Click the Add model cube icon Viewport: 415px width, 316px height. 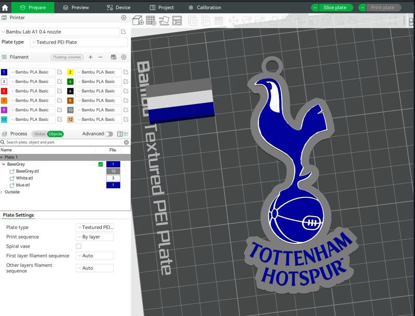(137, 21)
